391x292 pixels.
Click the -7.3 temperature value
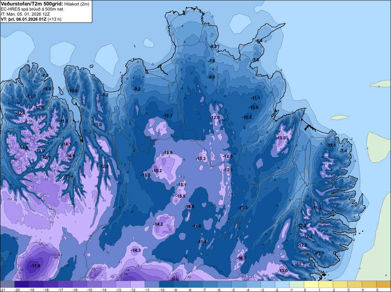pyautogui.click(x=45, y=75)
